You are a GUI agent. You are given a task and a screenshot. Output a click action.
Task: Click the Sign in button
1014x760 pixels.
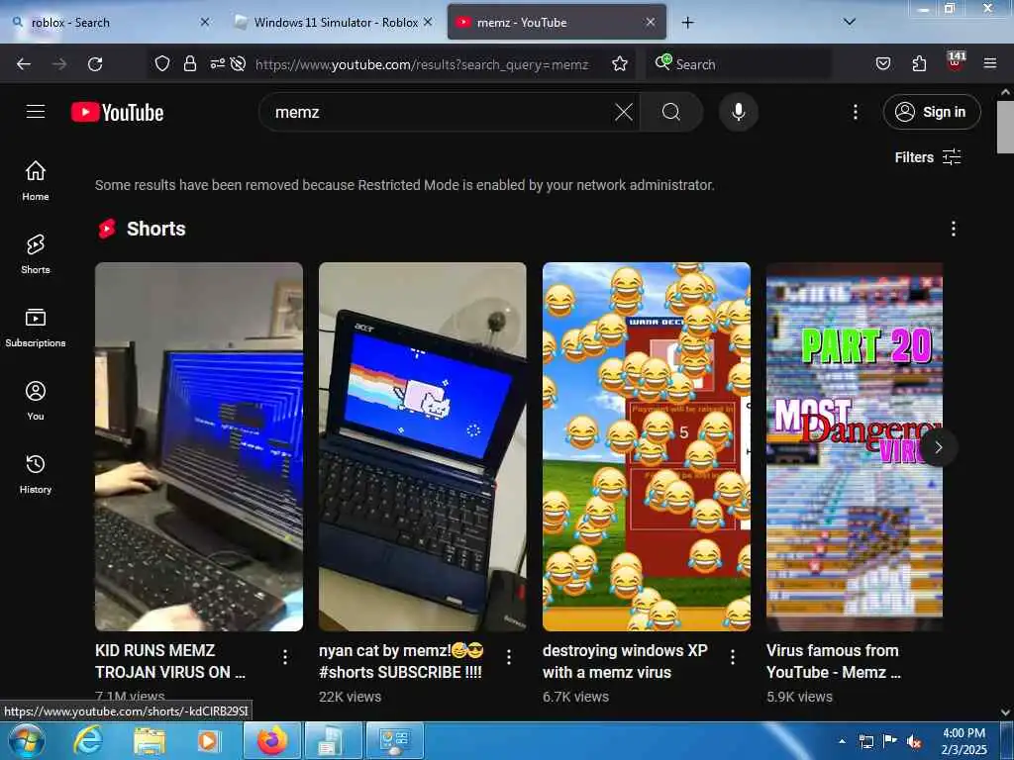point(932,112)
